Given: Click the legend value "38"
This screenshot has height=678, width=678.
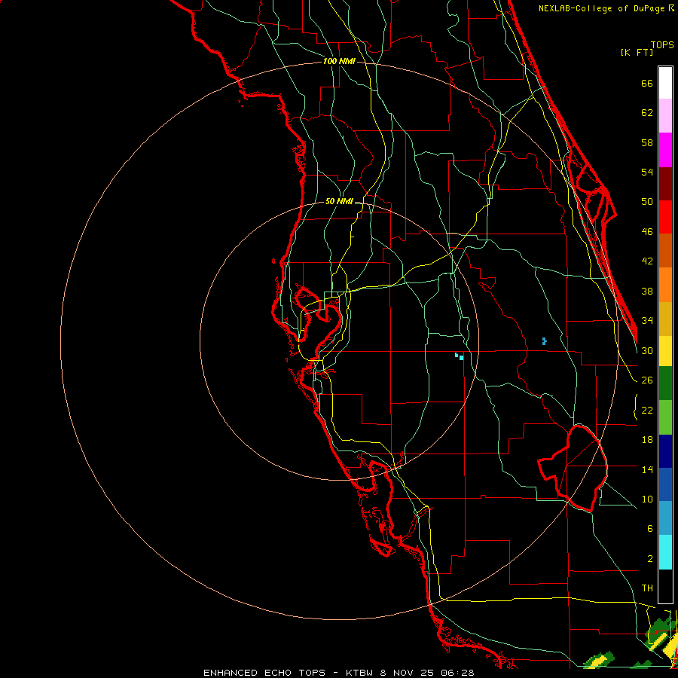Looking at the screenshot, I should click(647, 291).
